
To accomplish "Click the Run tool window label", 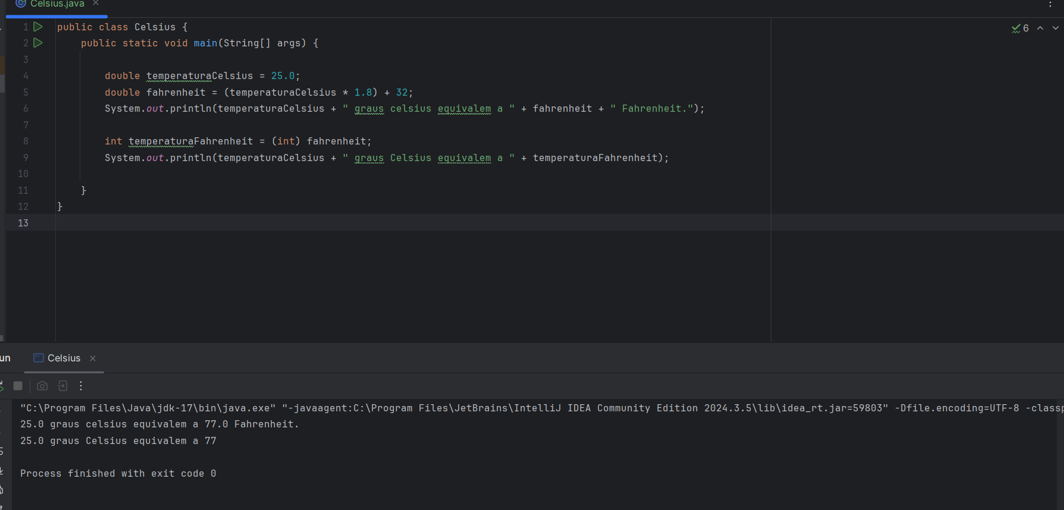I will click(x=5, y=358).
